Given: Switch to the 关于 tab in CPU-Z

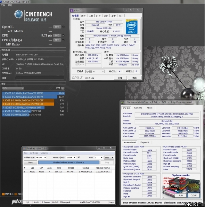Looking at the screenshot, I should point(121,16).
